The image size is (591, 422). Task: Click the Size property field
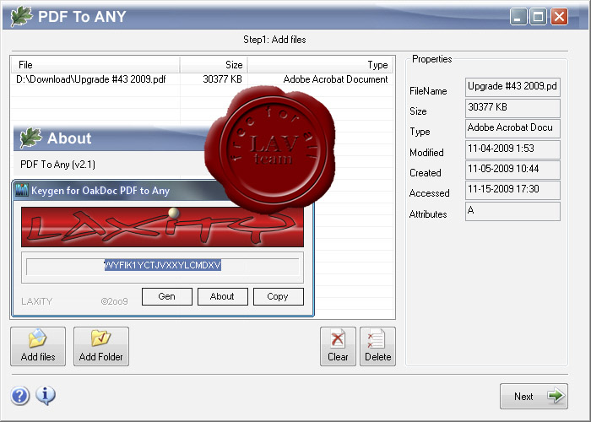click(x=512, y=108)
